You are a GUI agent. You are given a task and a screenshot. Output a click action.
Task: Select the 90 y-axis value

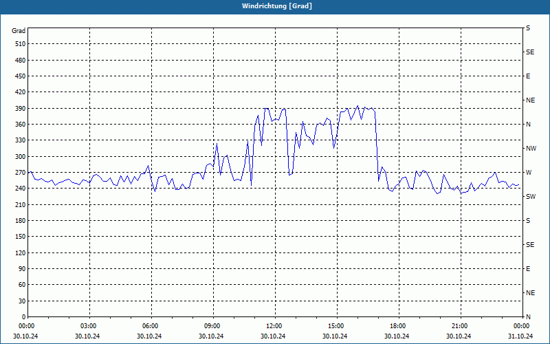coord(22,269)
